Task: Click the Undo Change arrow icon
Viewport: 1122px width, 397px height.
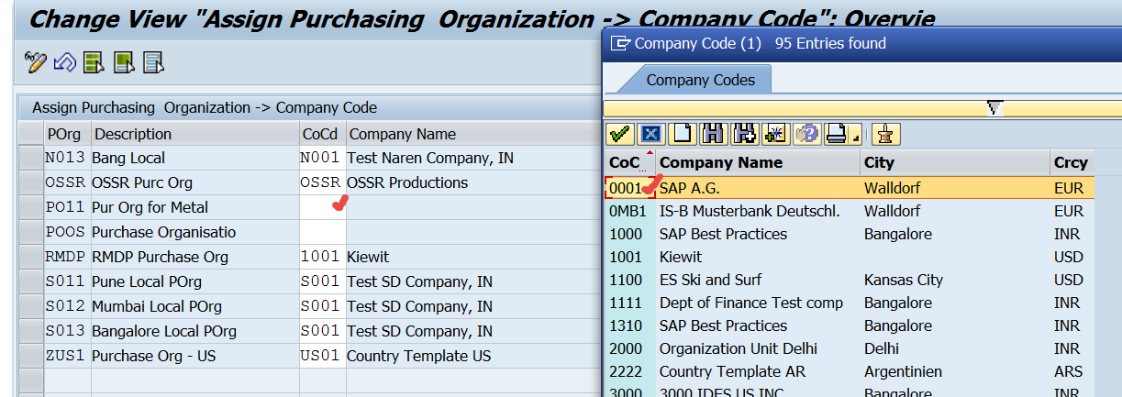Action: (65, 62)
